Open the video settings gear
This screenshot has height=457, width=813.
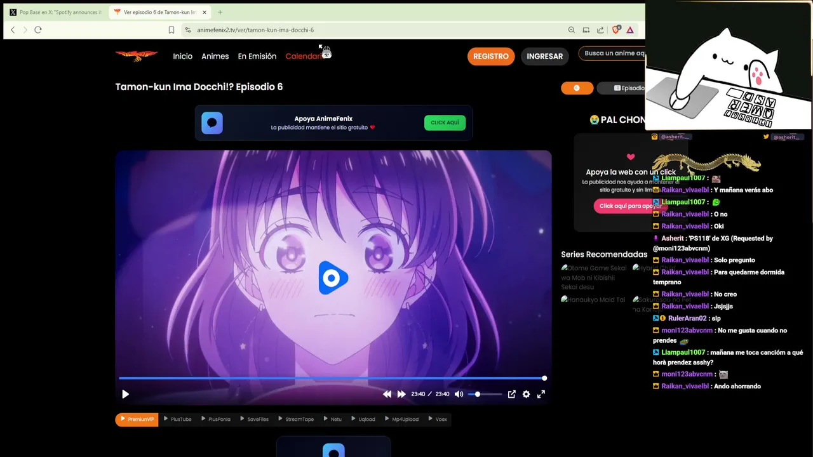click(526, 394)
